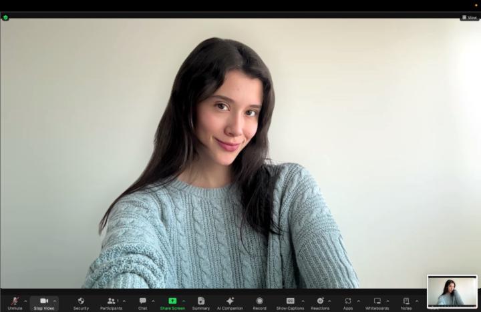Screen dimensions: 481x312
Task: Launch the AI Companion
Action: (230, 303)
